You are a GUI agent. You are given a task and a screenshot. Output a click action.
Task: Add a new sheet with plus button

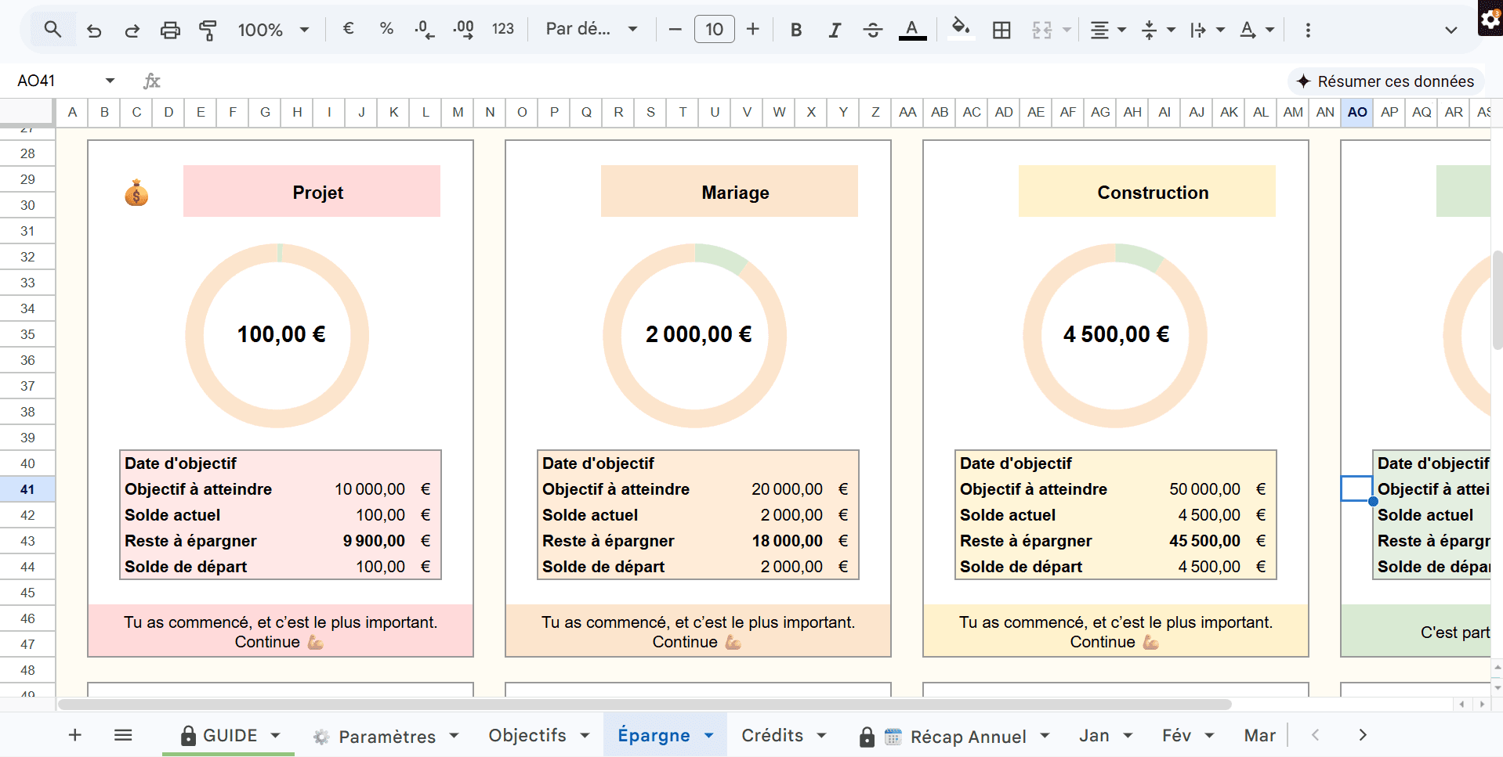(75, 735)
